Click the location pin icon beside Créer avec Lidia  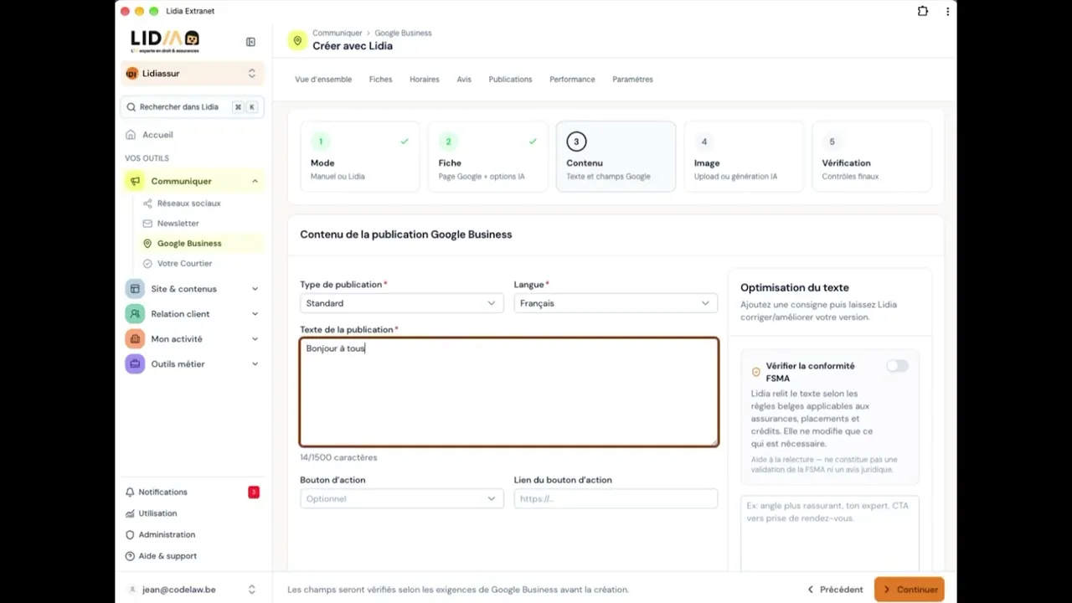297,40
